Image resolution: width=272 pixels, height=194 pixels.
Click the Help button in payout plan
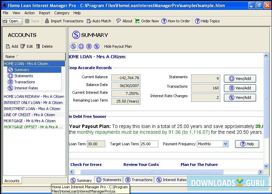click(247, 144)
